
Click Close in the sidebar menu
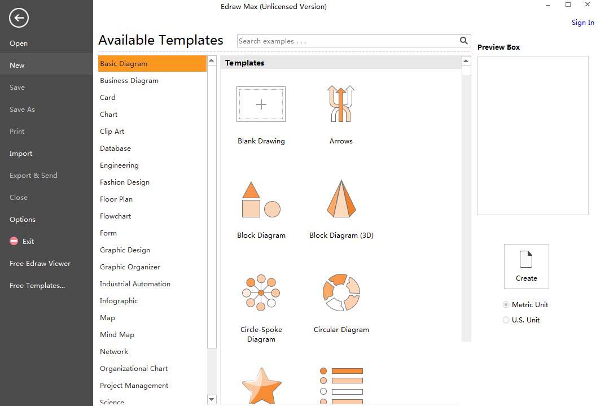(19, 198)
